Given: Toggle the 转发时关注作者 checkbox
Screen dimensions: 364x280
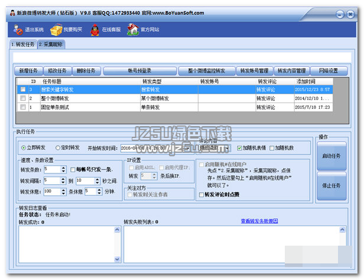Looking at the screenshot, I should click(130, 195).
